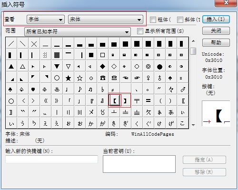Select the female sign symbol

click(148, 78)
